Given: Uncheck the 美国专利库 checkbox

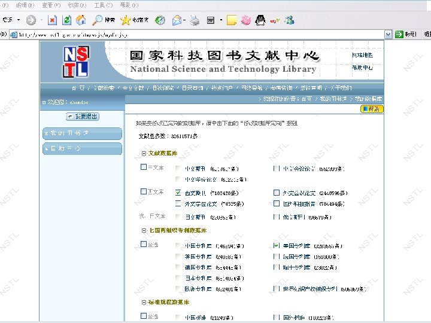Looking at the screenshot, I should (x=277, y=246).
